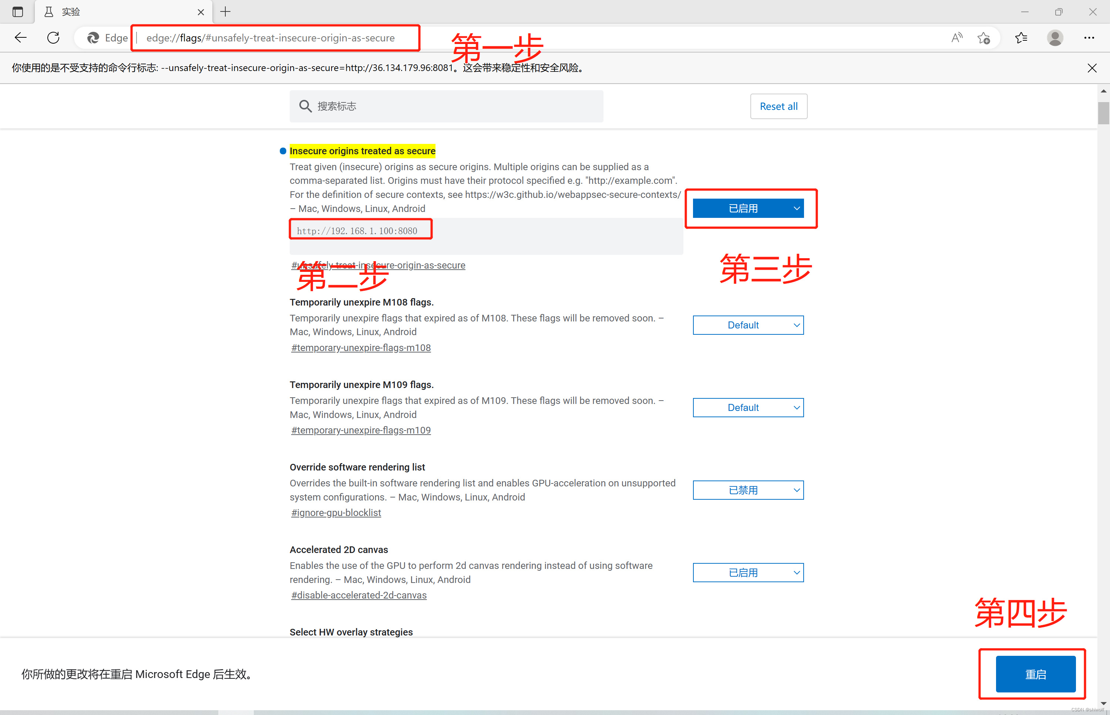The image size is (1110, 715).
Task: Expand the 'Temporarily unexpire M108 flags' dropdown
Action: [x=749, y=324]
